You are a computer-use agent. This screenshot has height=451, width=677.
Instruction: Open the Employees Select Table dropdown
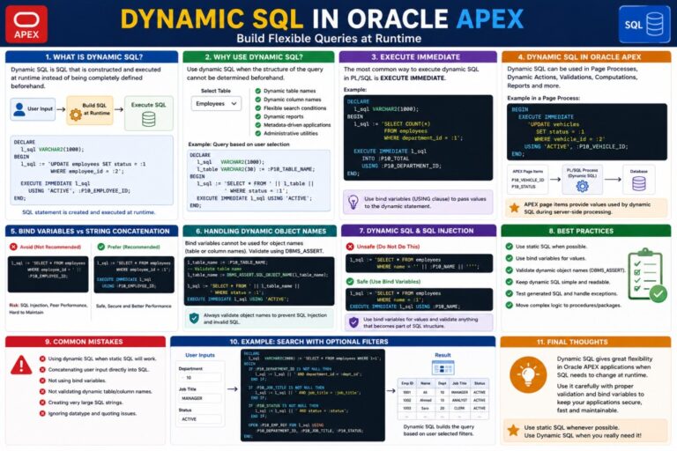[216, 104]
